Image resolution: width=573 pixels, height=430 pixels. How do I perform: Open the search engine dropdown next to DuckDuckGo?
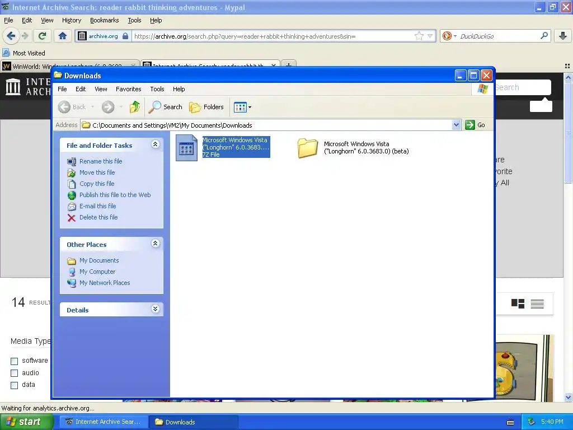(455, 36)
